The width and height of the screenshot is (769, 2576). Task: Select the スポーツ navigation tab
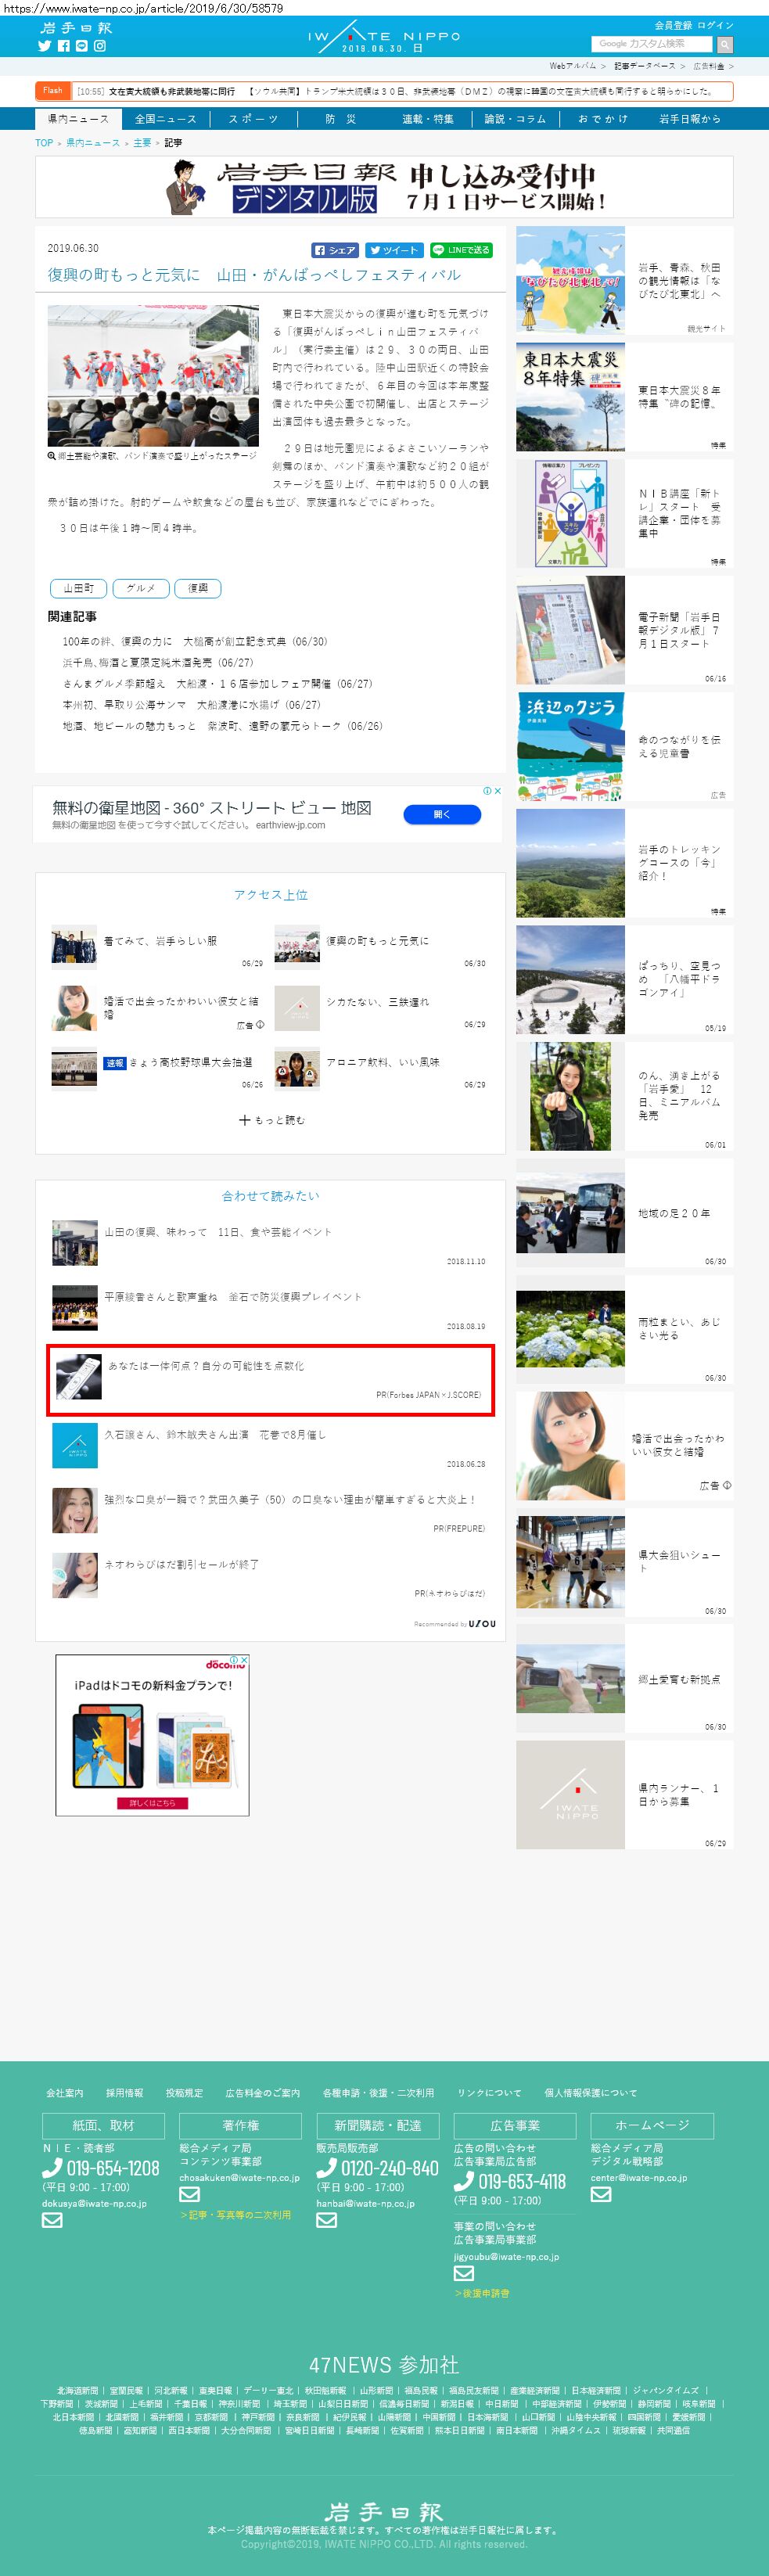(253, 119)
